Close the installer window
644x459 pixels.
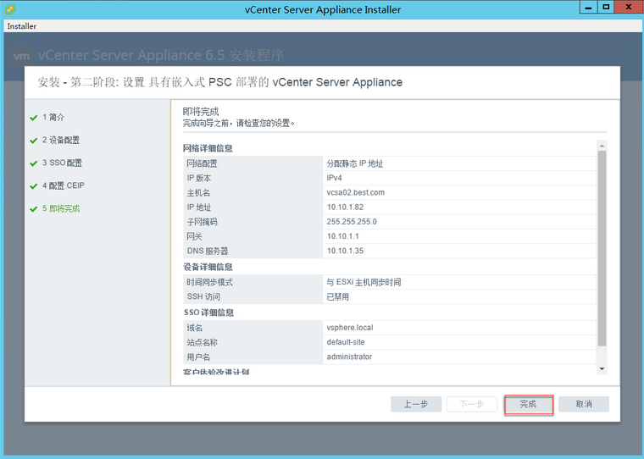click(629, 7)
